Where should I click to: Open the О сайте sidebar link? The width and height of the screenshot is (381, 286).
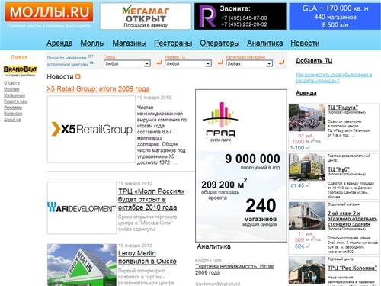click(x=11, y=83)
